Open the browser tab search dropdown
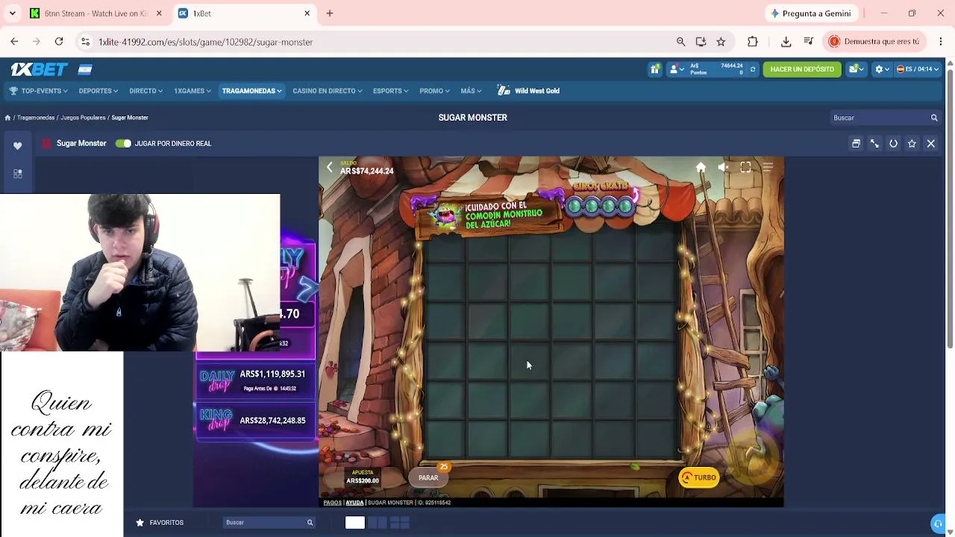955x537 pixels. pyautogui.click(x=12, y=13)
